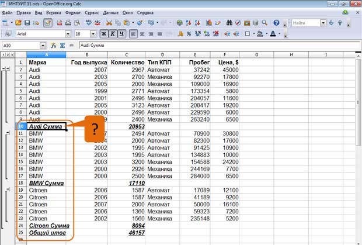Open Styles and Formatting window
This screenshot has width=362, height=245.
(x=8, y=34)
